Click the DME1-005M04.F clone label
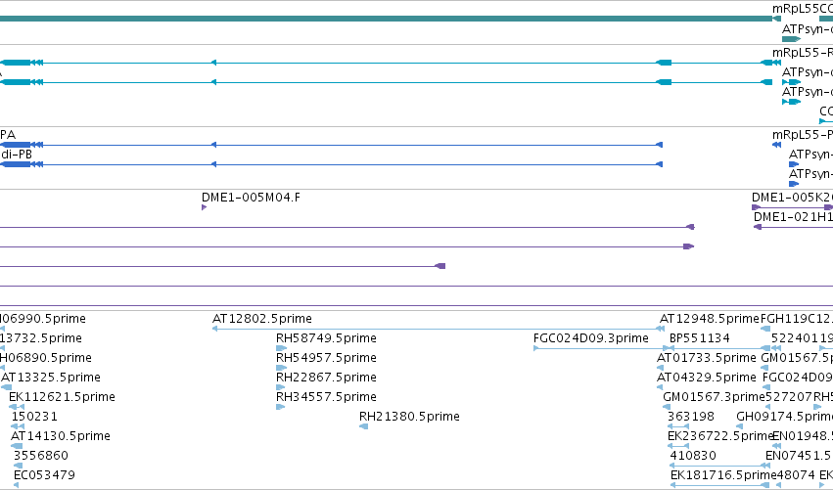This screenshot has width=833, height=490. [x=251, y=198]
